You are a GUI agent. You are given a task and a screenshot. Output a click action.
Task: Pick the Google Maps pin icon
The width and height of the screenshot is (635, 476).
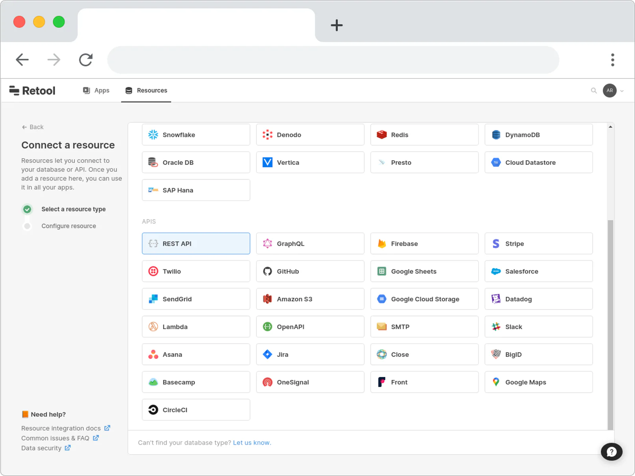[496, 382]
